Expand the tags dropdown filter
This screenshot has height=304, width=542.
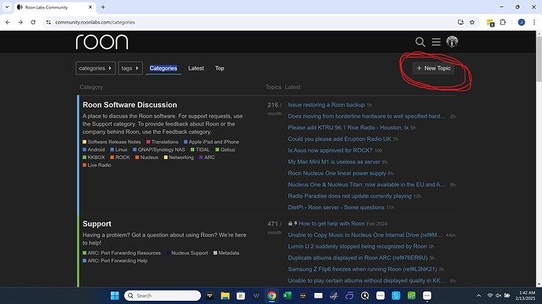(130, 68)
